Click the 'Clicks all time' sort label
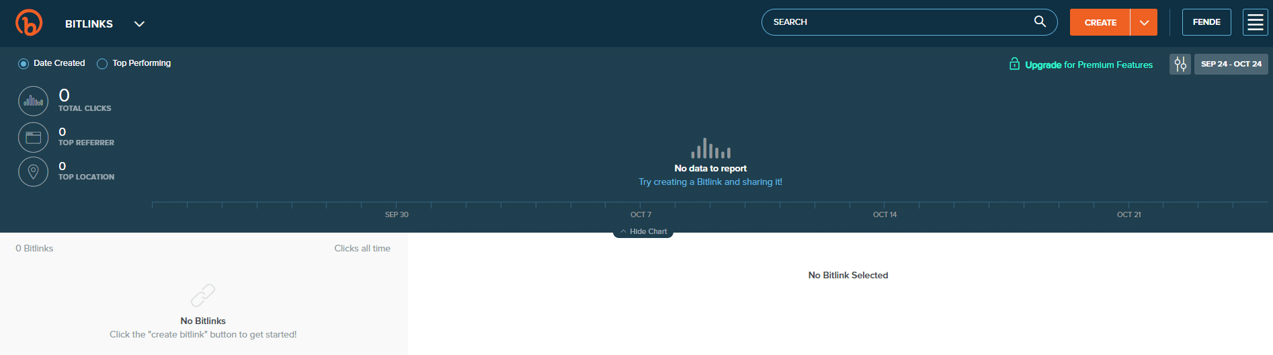 pos(362,248)
